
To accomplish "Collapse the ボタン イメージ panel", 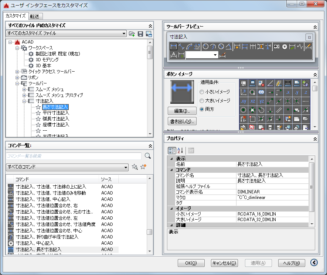I will 315,75.
